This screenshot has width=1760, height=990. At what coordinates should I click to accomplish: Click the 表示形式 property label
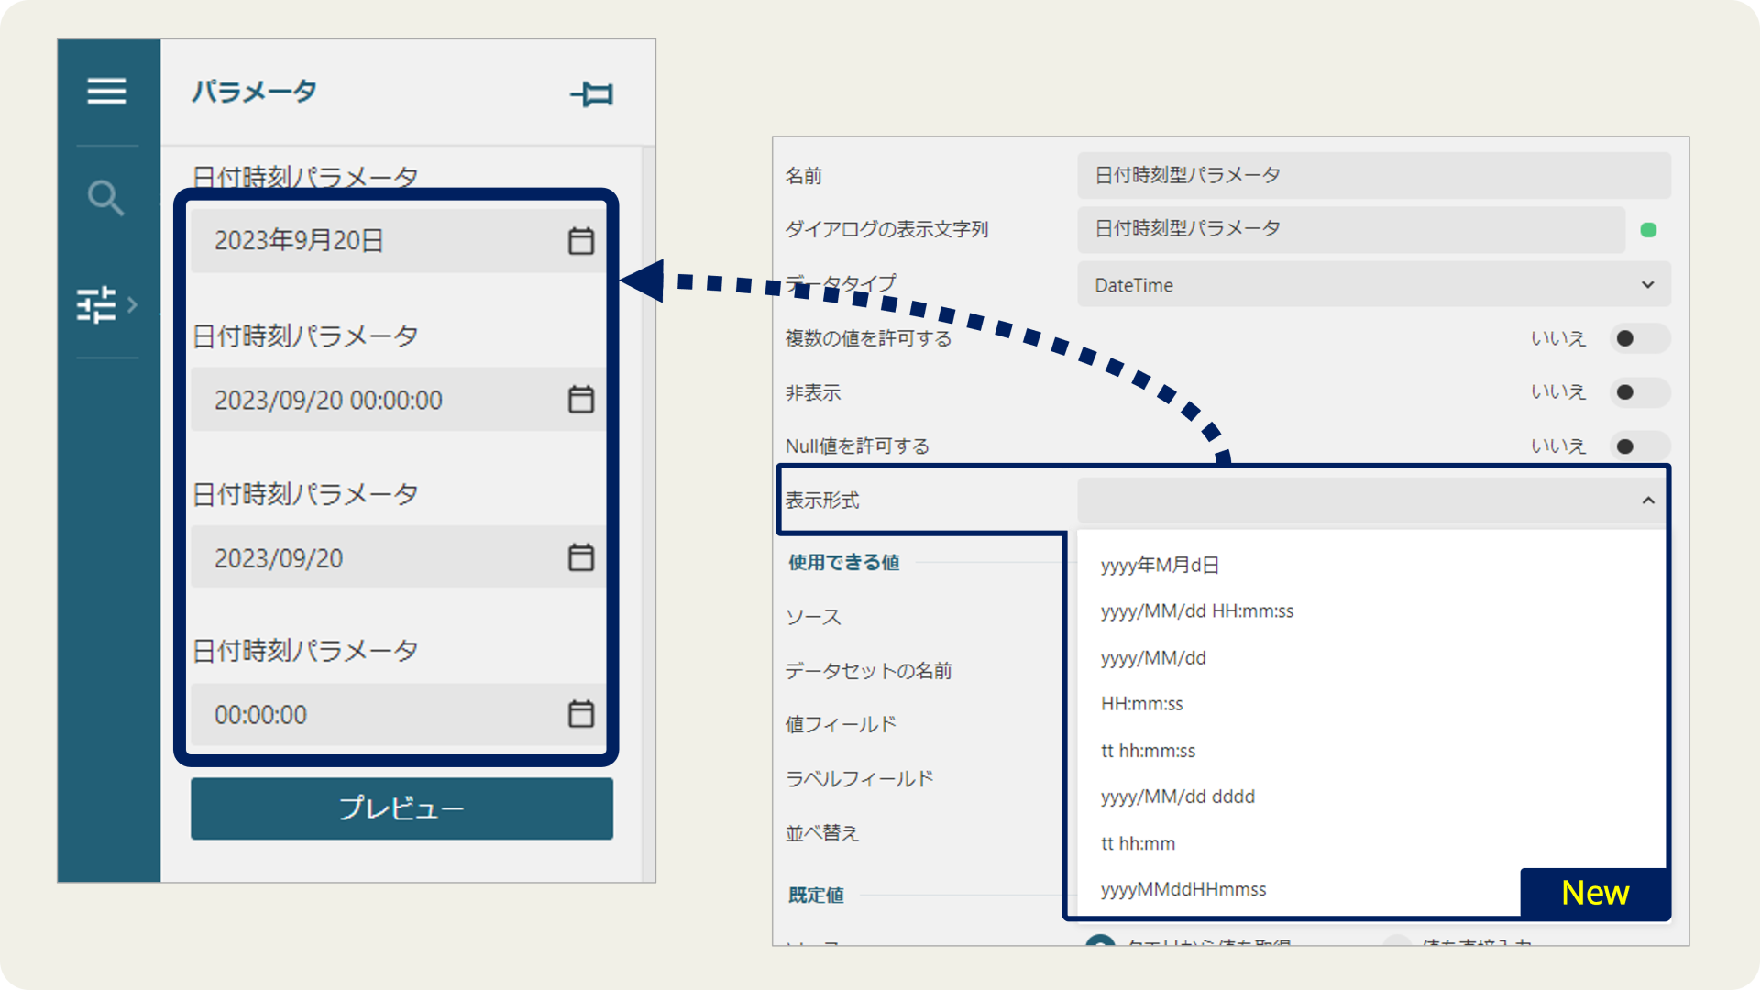point(822,500)
